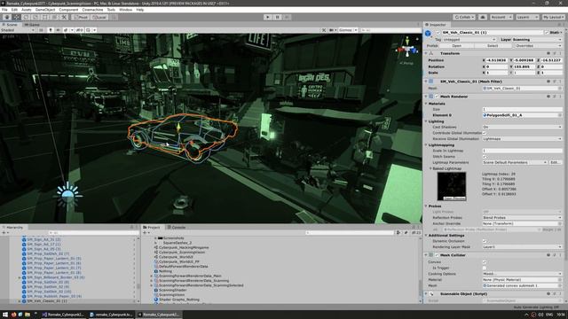This screenshot has width=568, height=319.
Task: Click the scene orientation gizmo
Action: click(406, 49)
